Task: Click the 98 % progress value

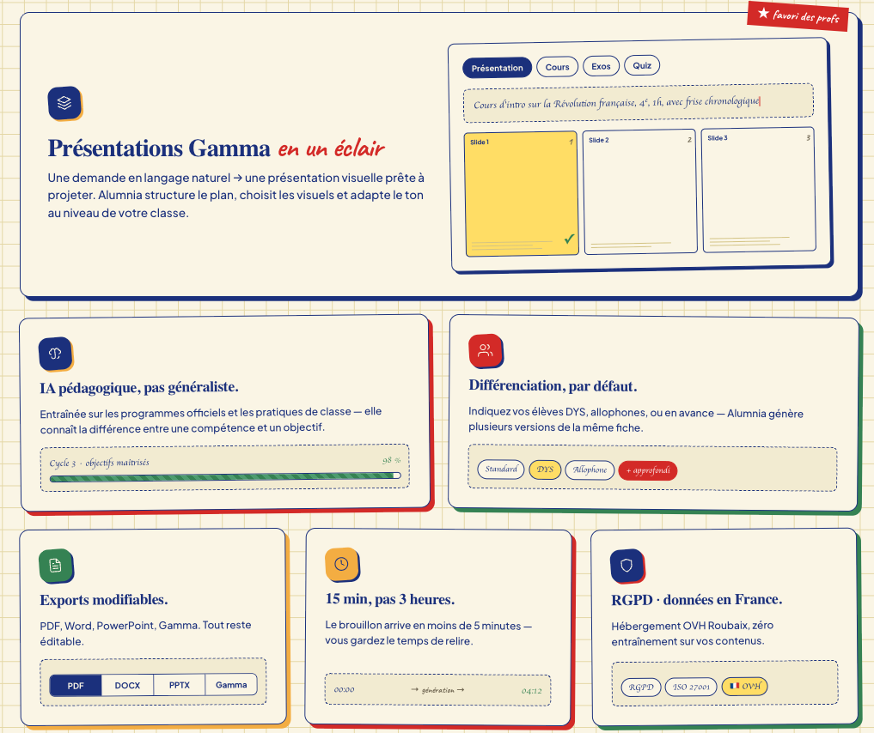Action: [391, 460]
